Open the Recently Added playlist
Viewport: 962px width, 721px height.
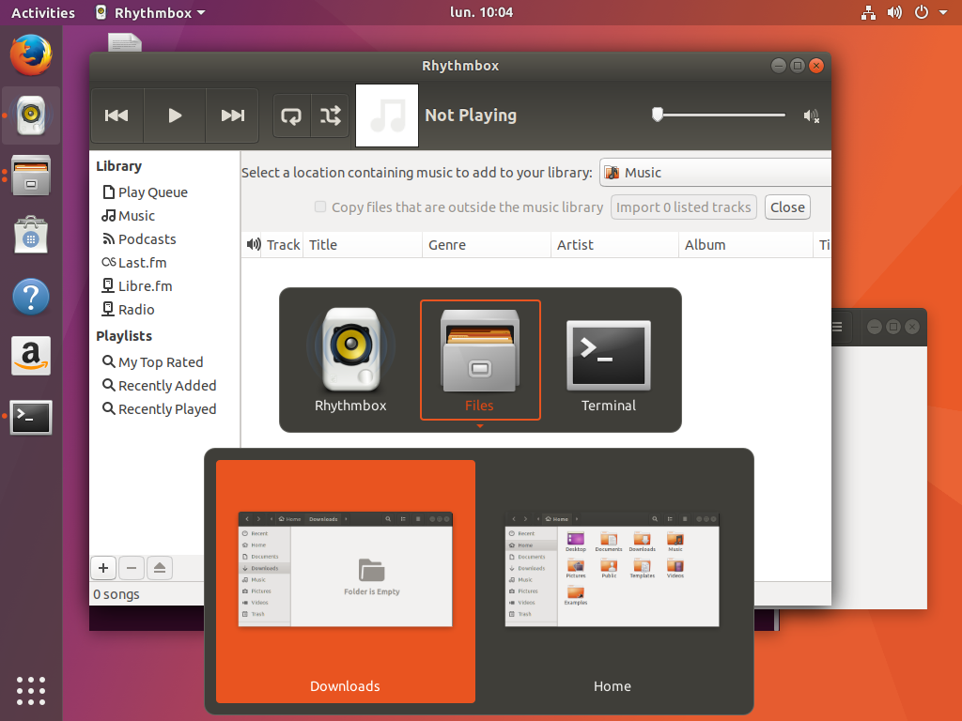click(x=166, y=386)
